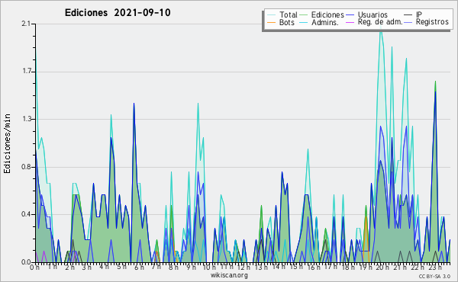Click the '2 h' x-axis label

pyautogui.click(x=69, y=267)
